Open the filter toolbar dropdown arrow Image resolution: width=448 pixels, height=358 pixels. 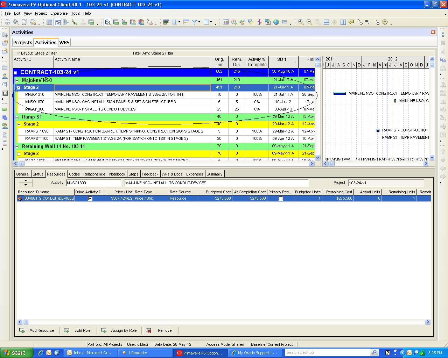tap(199, 22)
